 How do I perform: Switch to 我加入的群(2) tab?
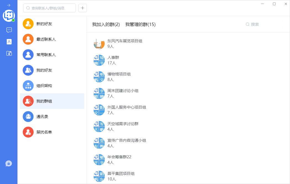[106, 24]
